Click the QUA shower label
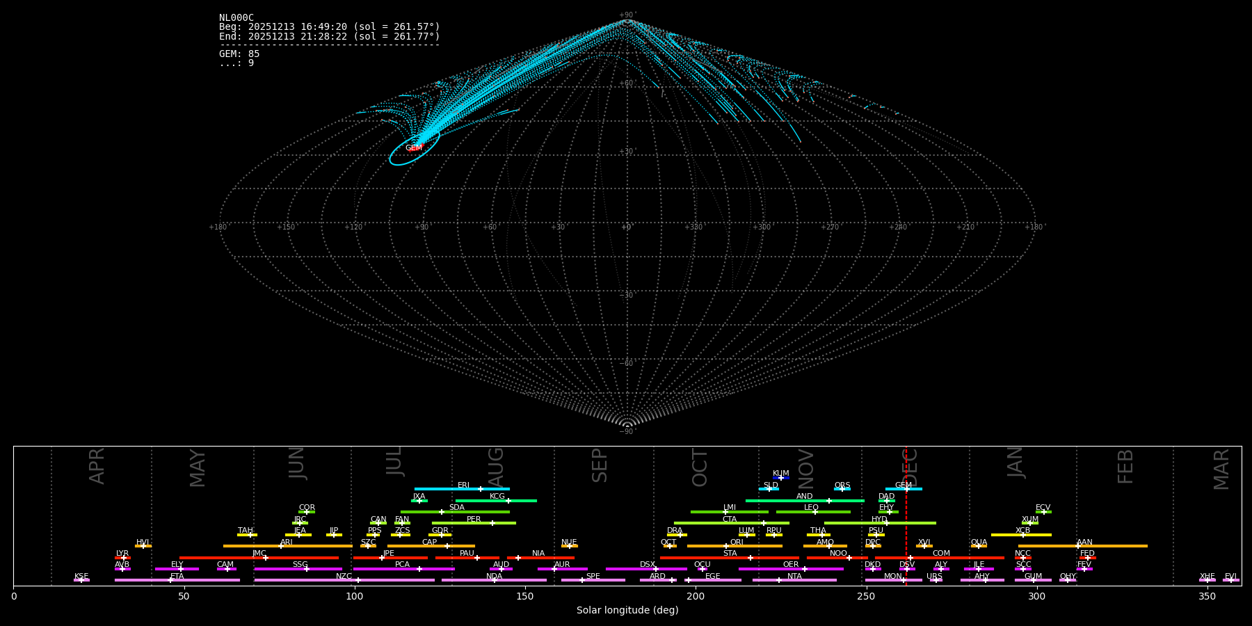 (x=979, y=543)
